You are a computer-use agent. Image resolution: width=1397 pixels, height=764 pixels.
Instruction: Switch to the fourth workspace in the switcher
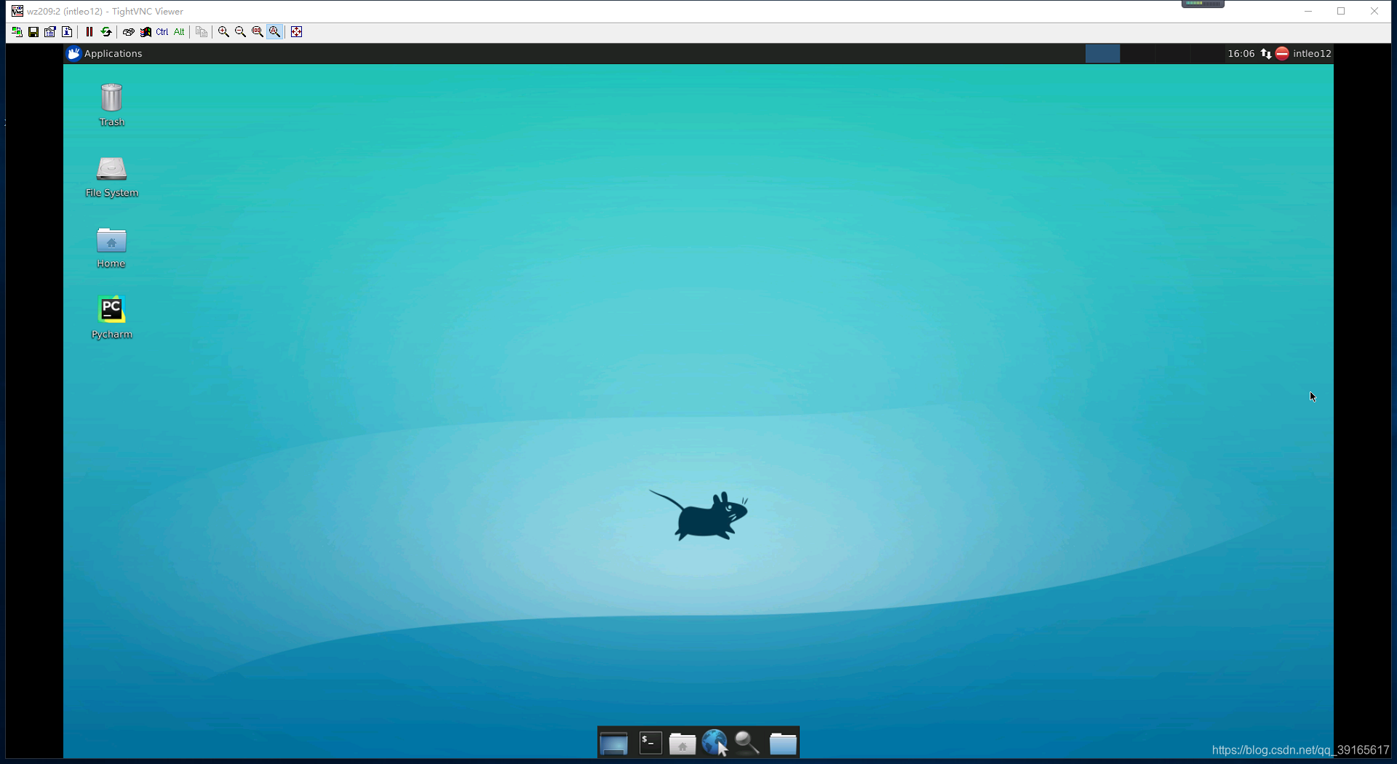tap(1206, 54)
